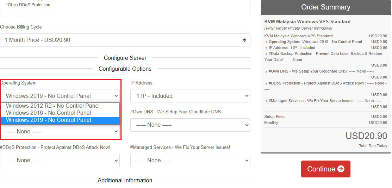Click the Total Due Today label
Image resolution: width=392 pixels, height=188 pixels.
pos(373,146)
